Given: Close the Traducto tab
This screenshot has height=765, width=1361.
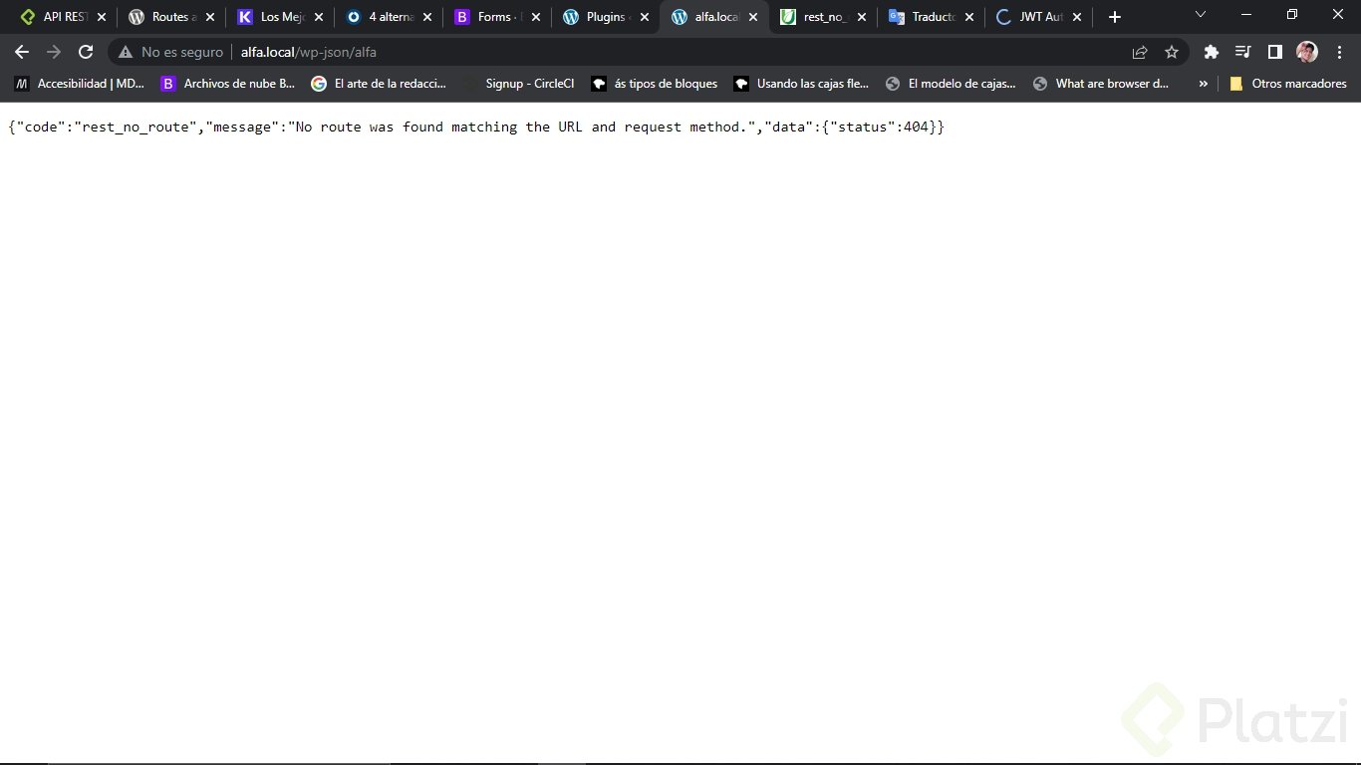Looking at the screenshot, I should 970,17.
